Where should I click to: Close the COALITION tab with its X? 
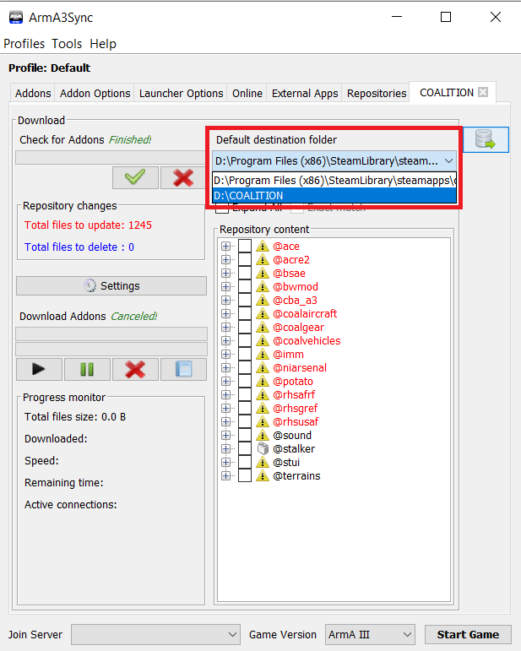click(x=483, y=93)
